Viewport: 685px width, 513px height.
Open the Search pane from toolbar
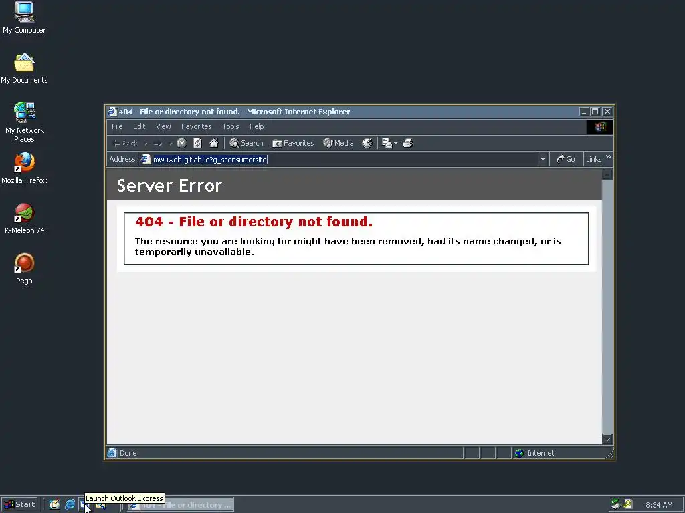point(246,143)
